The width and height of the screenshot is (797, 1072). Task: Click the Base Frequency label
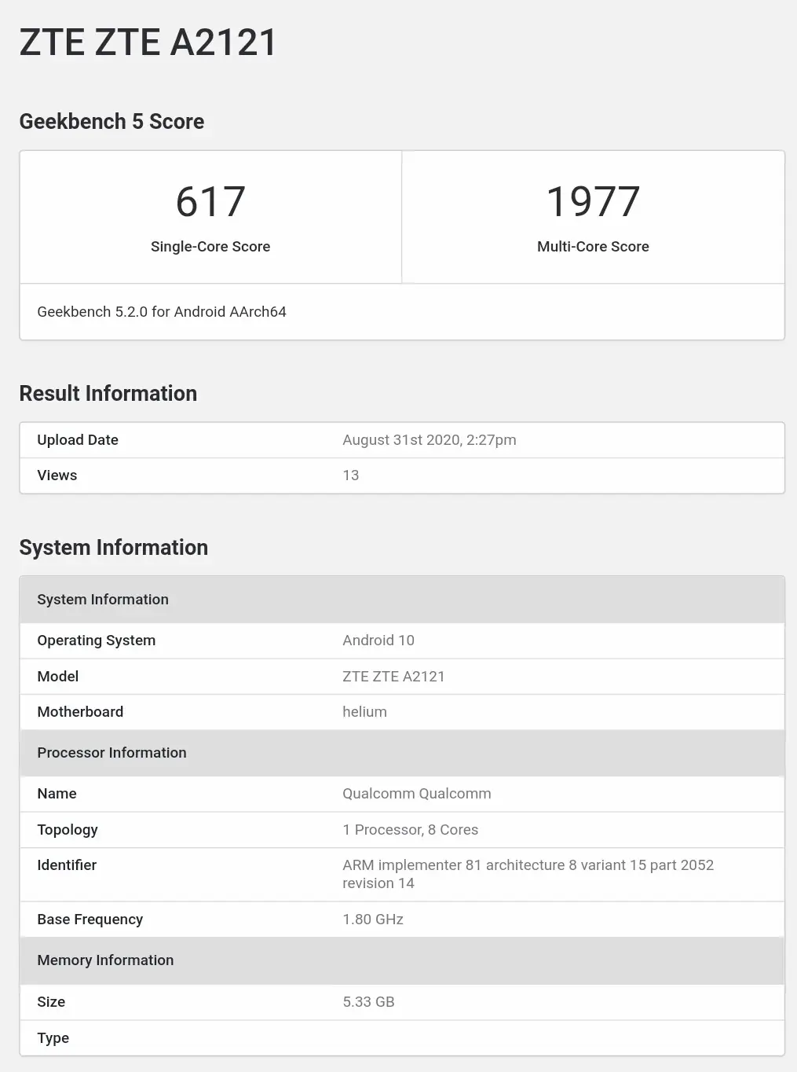point(90,920)
